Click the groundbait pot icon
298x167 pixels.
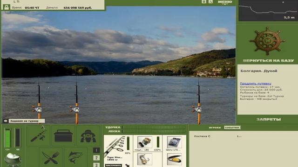13,160
